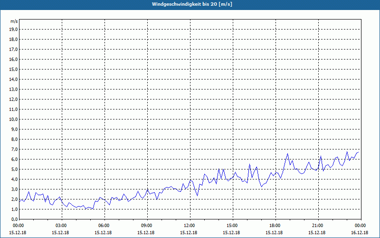The image size is (380, 238).
Task: Click the '19,0' y-axis label
Action: pos(13,30)
